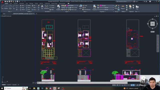Select the Line tool
Screen dimensions: 160x90
2,7
